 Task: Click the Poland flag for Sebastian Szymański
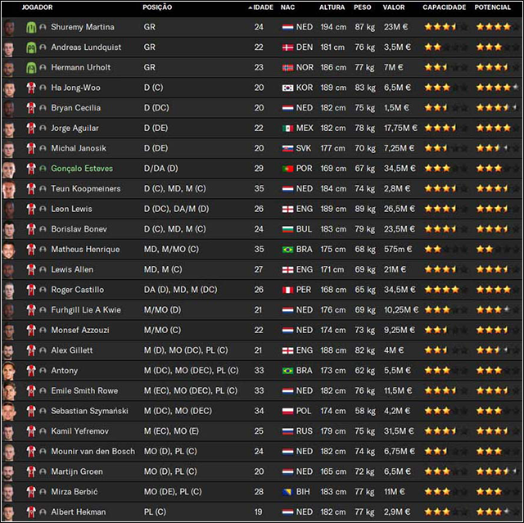tap(287, 411)
